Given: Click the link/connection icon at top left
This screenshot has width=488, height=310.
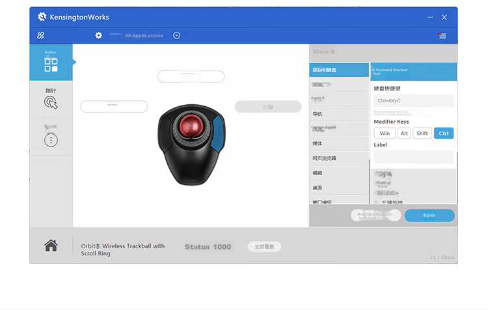Looking at the screenshot, I should [x=41, y=36].
